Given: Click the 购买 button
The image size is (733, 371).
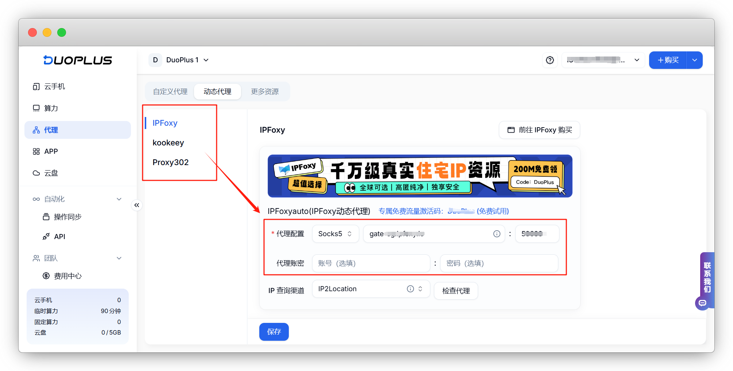Looking at the screenshot, I should tap(668, 60).
